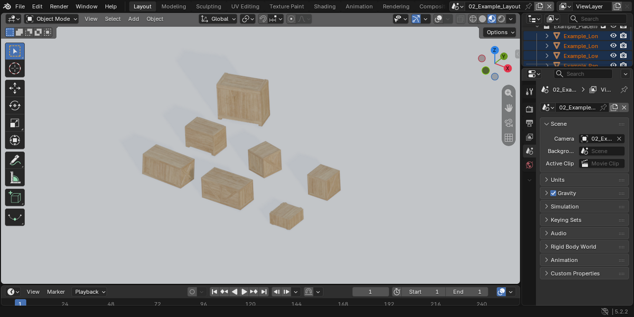
Task: Disable Example_Low in renders with its camera icon
Action: (x=623, y=56)
